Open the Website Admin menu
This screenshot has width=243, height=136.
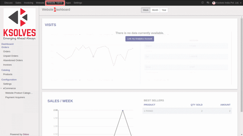(55, 3)
